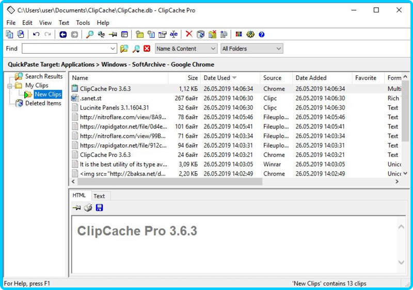Select the 'Lucinite Panels 3.1.1604.31' clip
Screen dimensions: 413x290
tap(235, 108)
